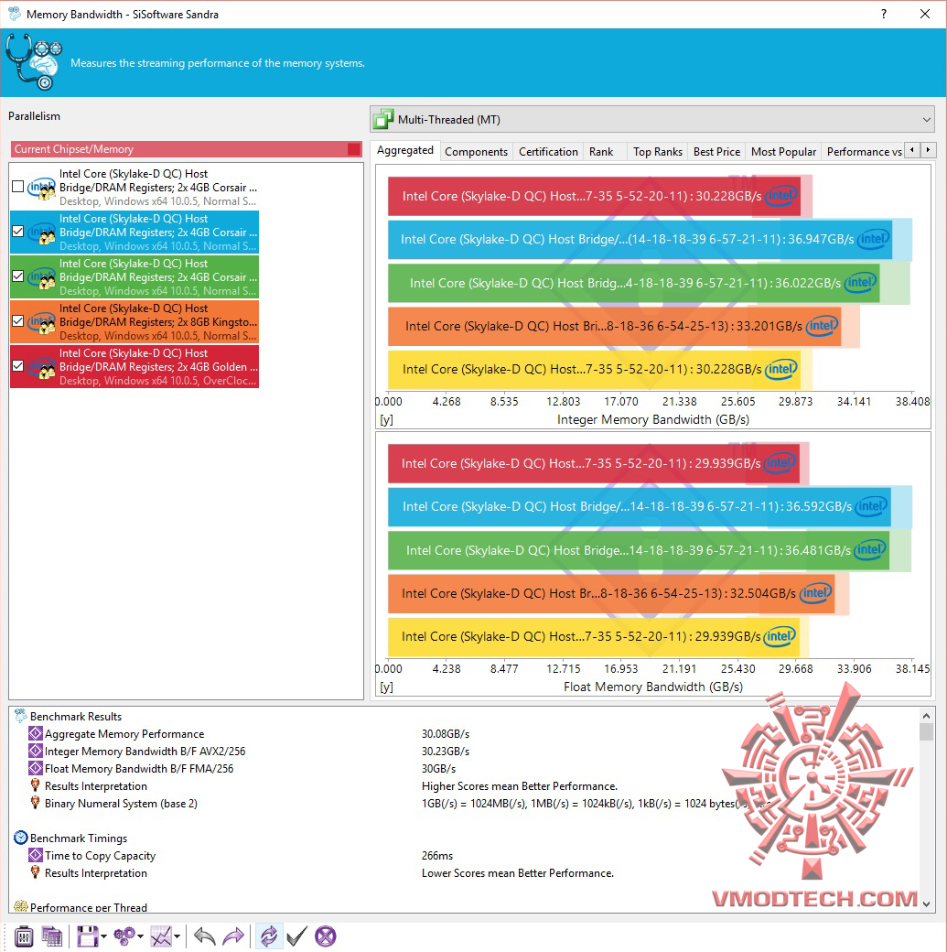Click the 30.08GB/s aggregate result value
This screenshot has width=947, height=952.
click(446, 734)
